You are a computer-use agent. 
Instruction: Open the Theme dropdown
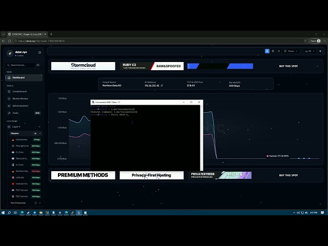coord(291,51)
